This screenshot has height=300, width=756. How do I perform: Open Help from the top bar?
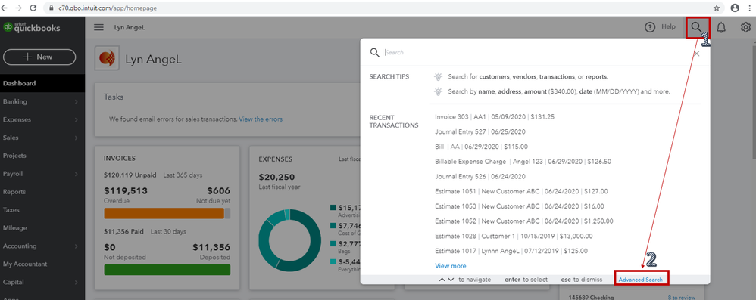(661, 27)
